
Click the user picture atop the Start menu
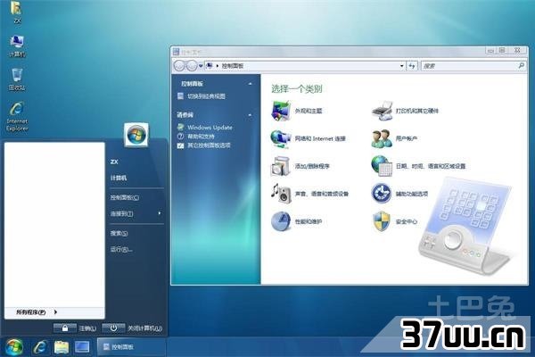coord(136,135)
